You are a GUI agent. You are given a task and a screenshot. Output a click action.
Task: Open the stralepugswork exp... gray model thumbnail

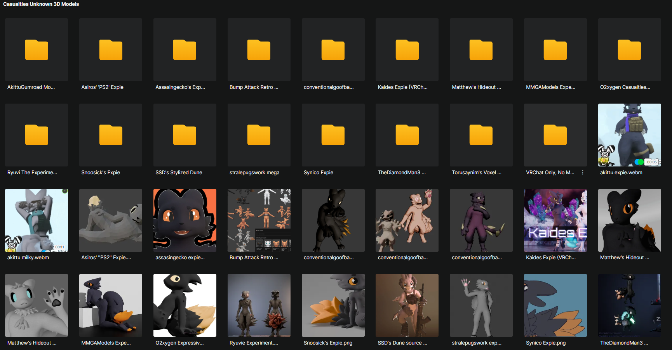(481, 305)
